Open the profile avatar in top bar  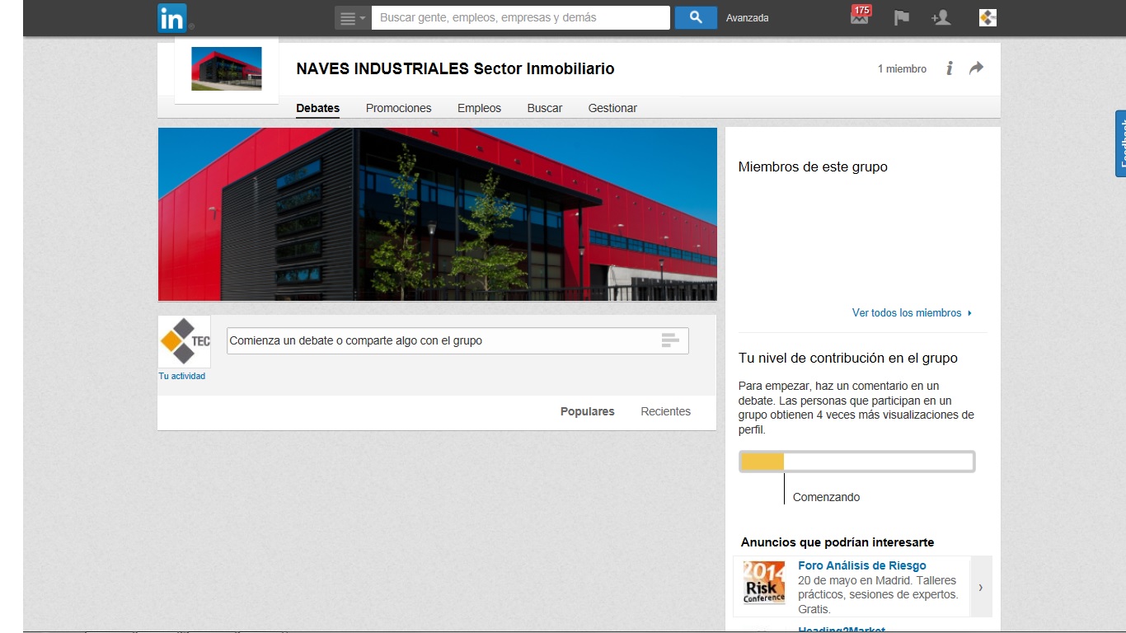[988, 17]
